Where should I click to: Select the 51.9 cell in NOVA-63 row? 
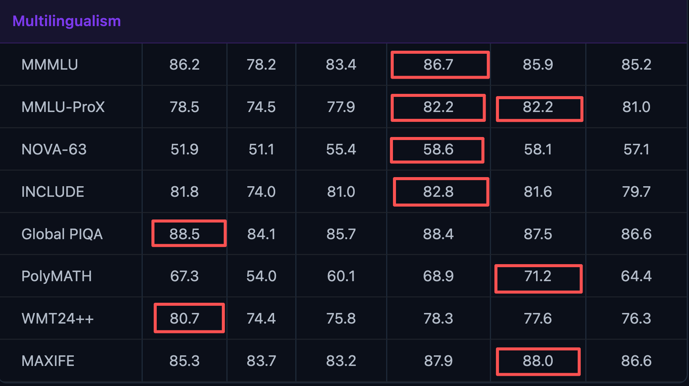[x=184, y=149]
